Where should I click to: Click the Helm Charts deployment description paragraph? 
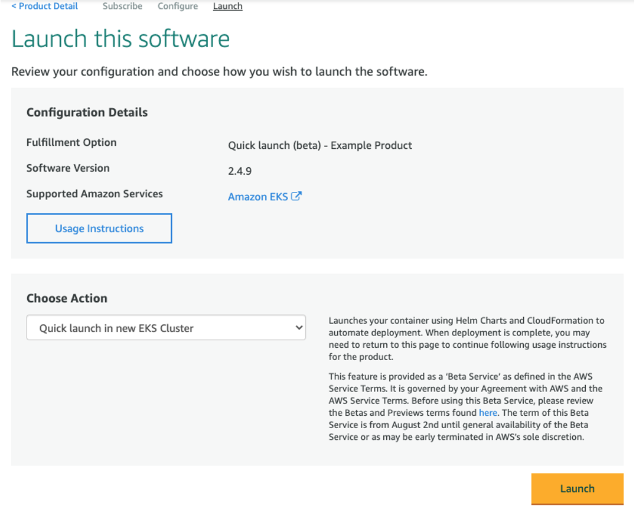click(467, 339)
